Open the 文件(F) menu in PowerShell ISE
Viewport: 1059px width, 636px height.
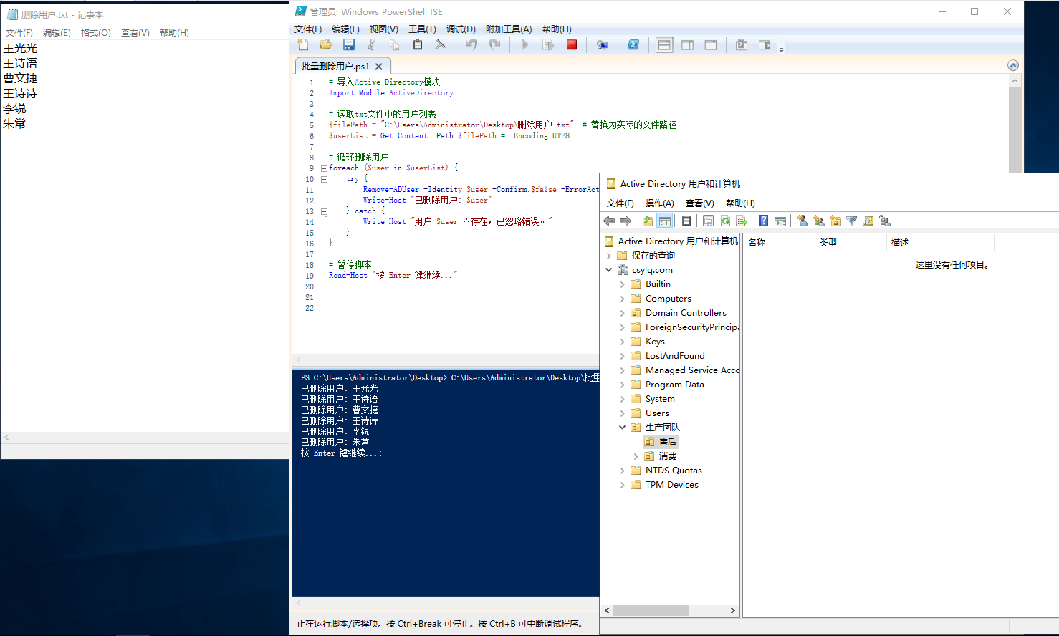click(308, 29)
